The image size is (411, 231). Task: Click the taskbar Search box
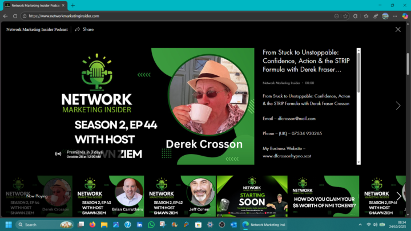[x=45, y=225]
